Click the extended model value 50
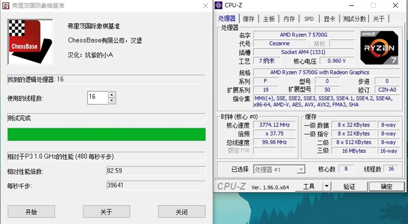Screen dimensions: 408x224 [x=327, y=90]
